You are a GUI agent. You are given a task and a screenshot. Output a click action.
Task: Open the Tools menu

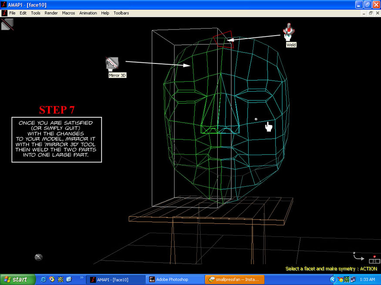tap(36, 13)
